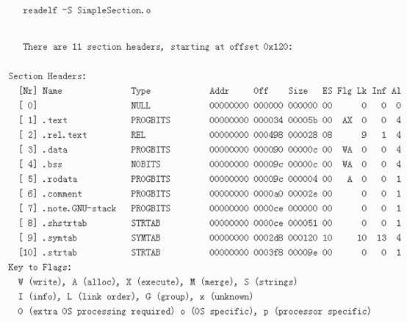
Task: Select the .rel.text section row name
Action: pos(65,135)
